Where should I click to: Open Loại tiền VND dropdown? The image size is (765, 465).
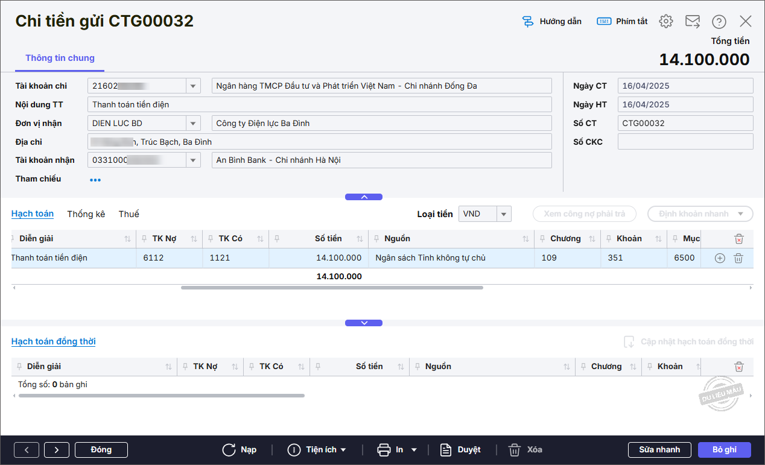(504, 214)
